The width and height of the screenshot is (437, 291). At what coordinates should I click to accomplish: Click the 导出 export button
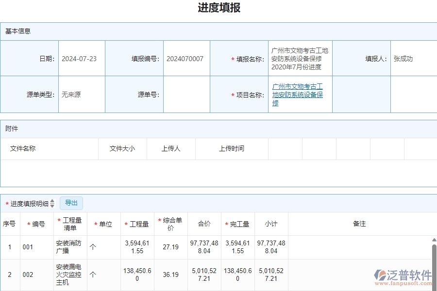coord(71,203)
